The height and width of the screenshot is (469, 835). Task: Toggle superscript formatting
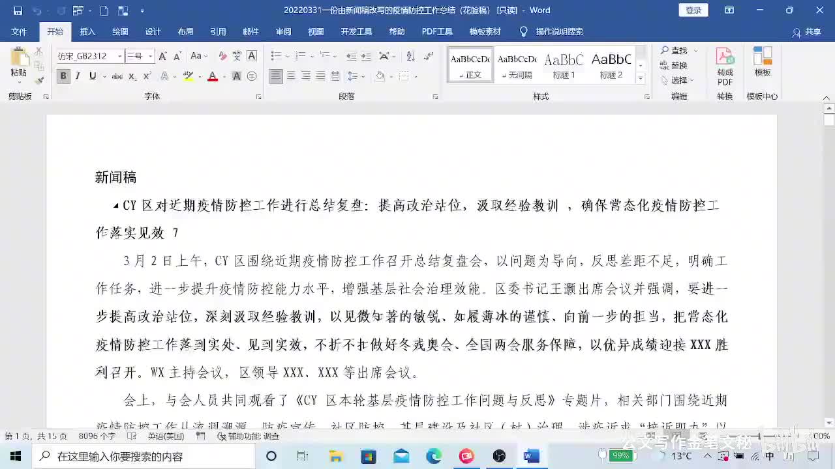[145, 76]
